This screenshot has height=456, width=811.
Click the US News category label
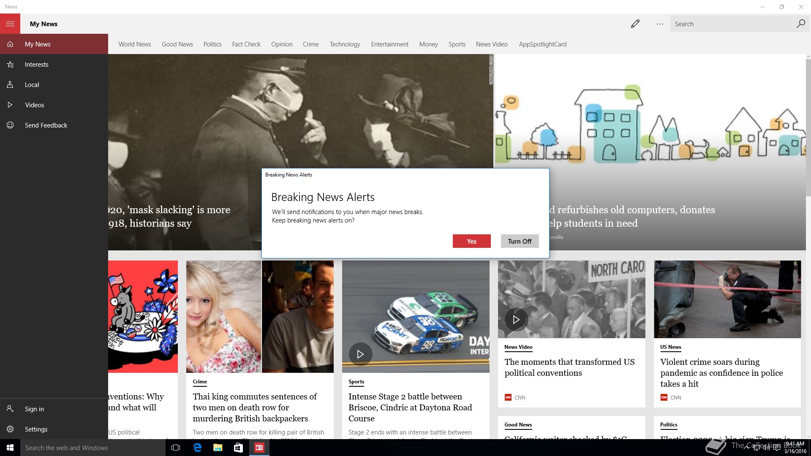[x=671, y=347]
